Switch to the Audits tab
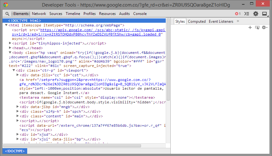 [x=124, y=14]
